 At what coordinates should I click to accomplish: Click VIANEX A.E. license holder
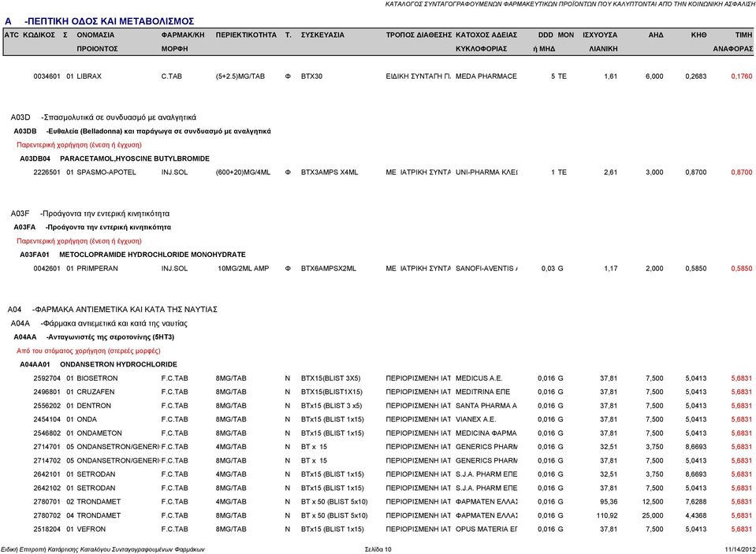click(x=476, y=419)
